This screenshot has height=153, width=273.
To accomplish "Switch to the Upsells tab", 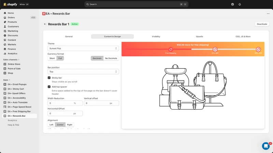I will coord(199,36).
